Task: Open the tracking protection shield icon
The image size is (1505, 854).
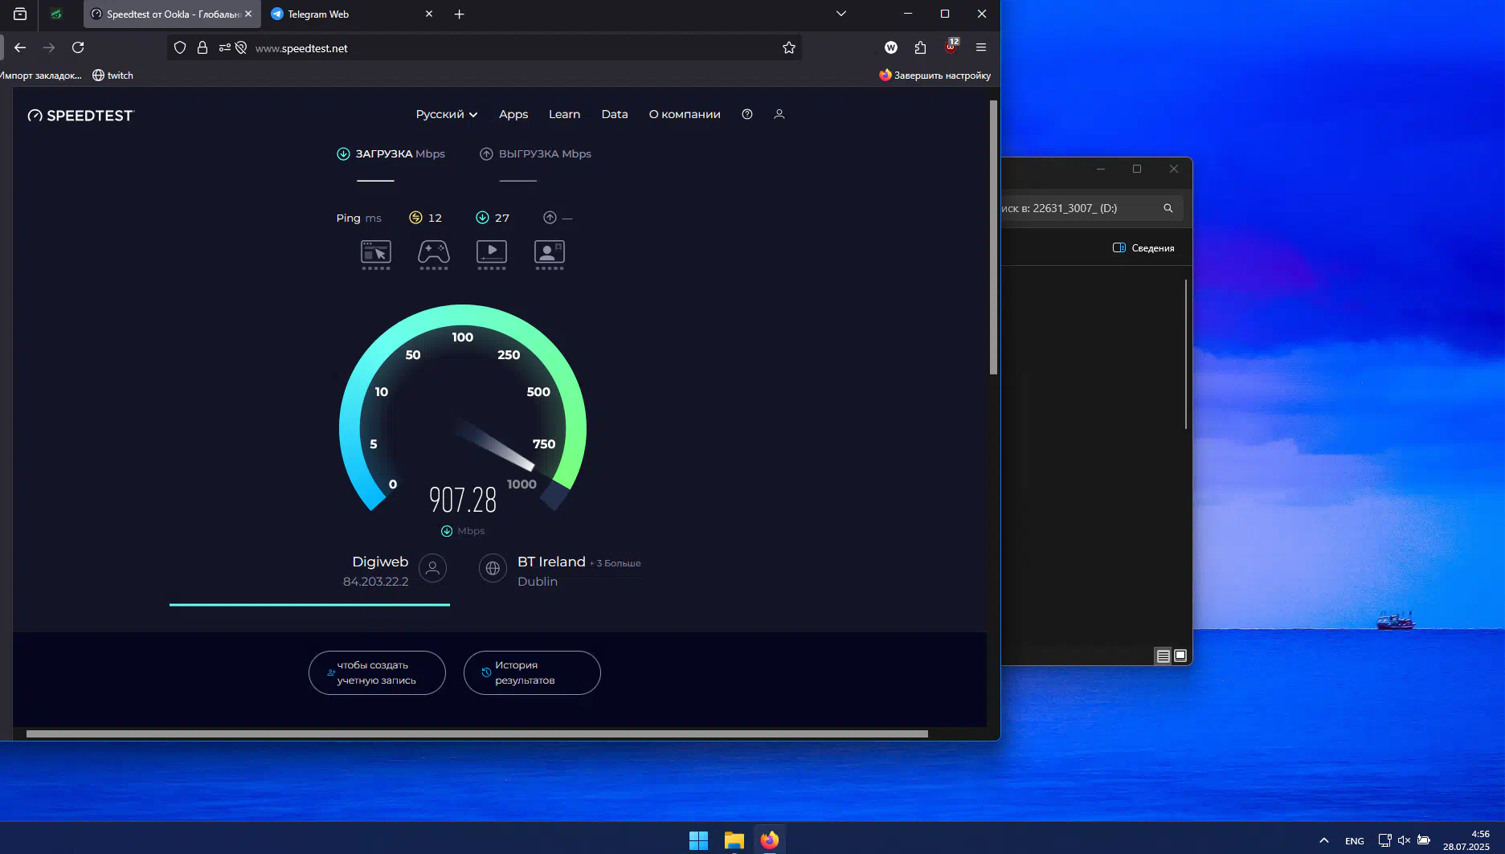Action: tap(180, 47)
